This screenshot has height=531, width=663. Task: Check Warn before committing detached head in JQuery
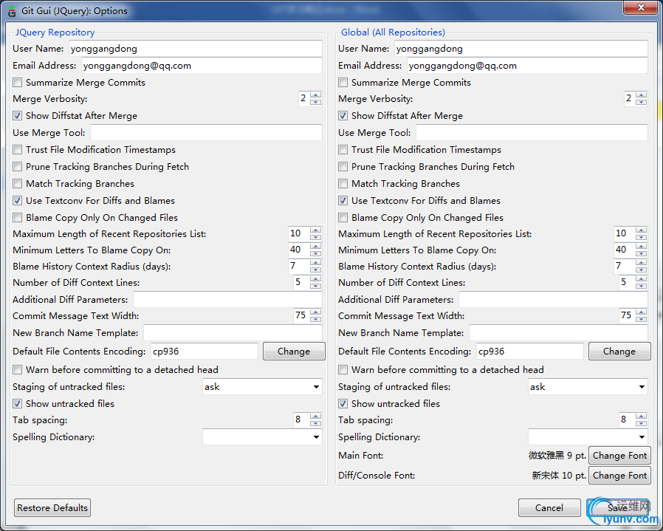tap(17, 370)
